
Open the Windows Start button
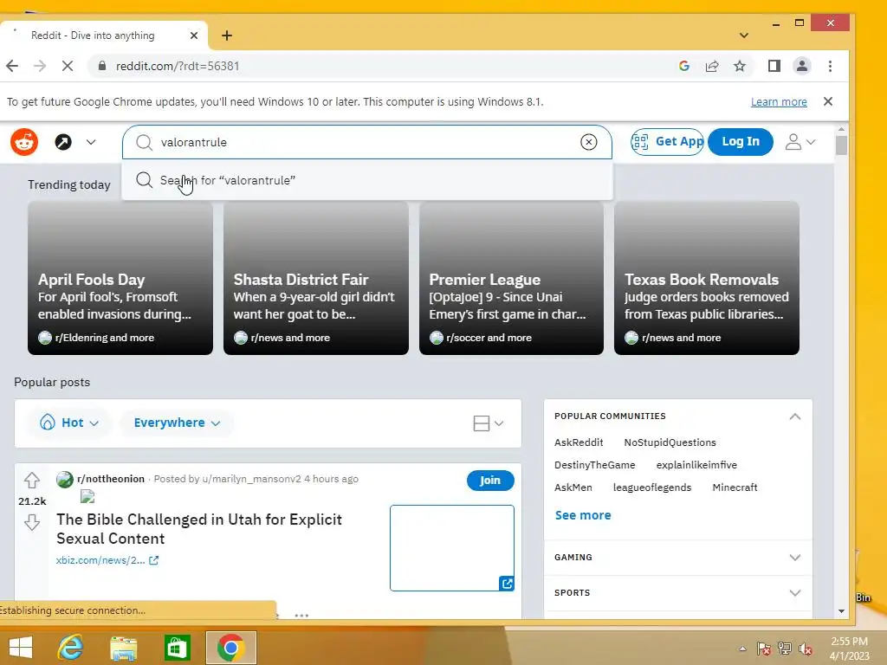[21, 648]
